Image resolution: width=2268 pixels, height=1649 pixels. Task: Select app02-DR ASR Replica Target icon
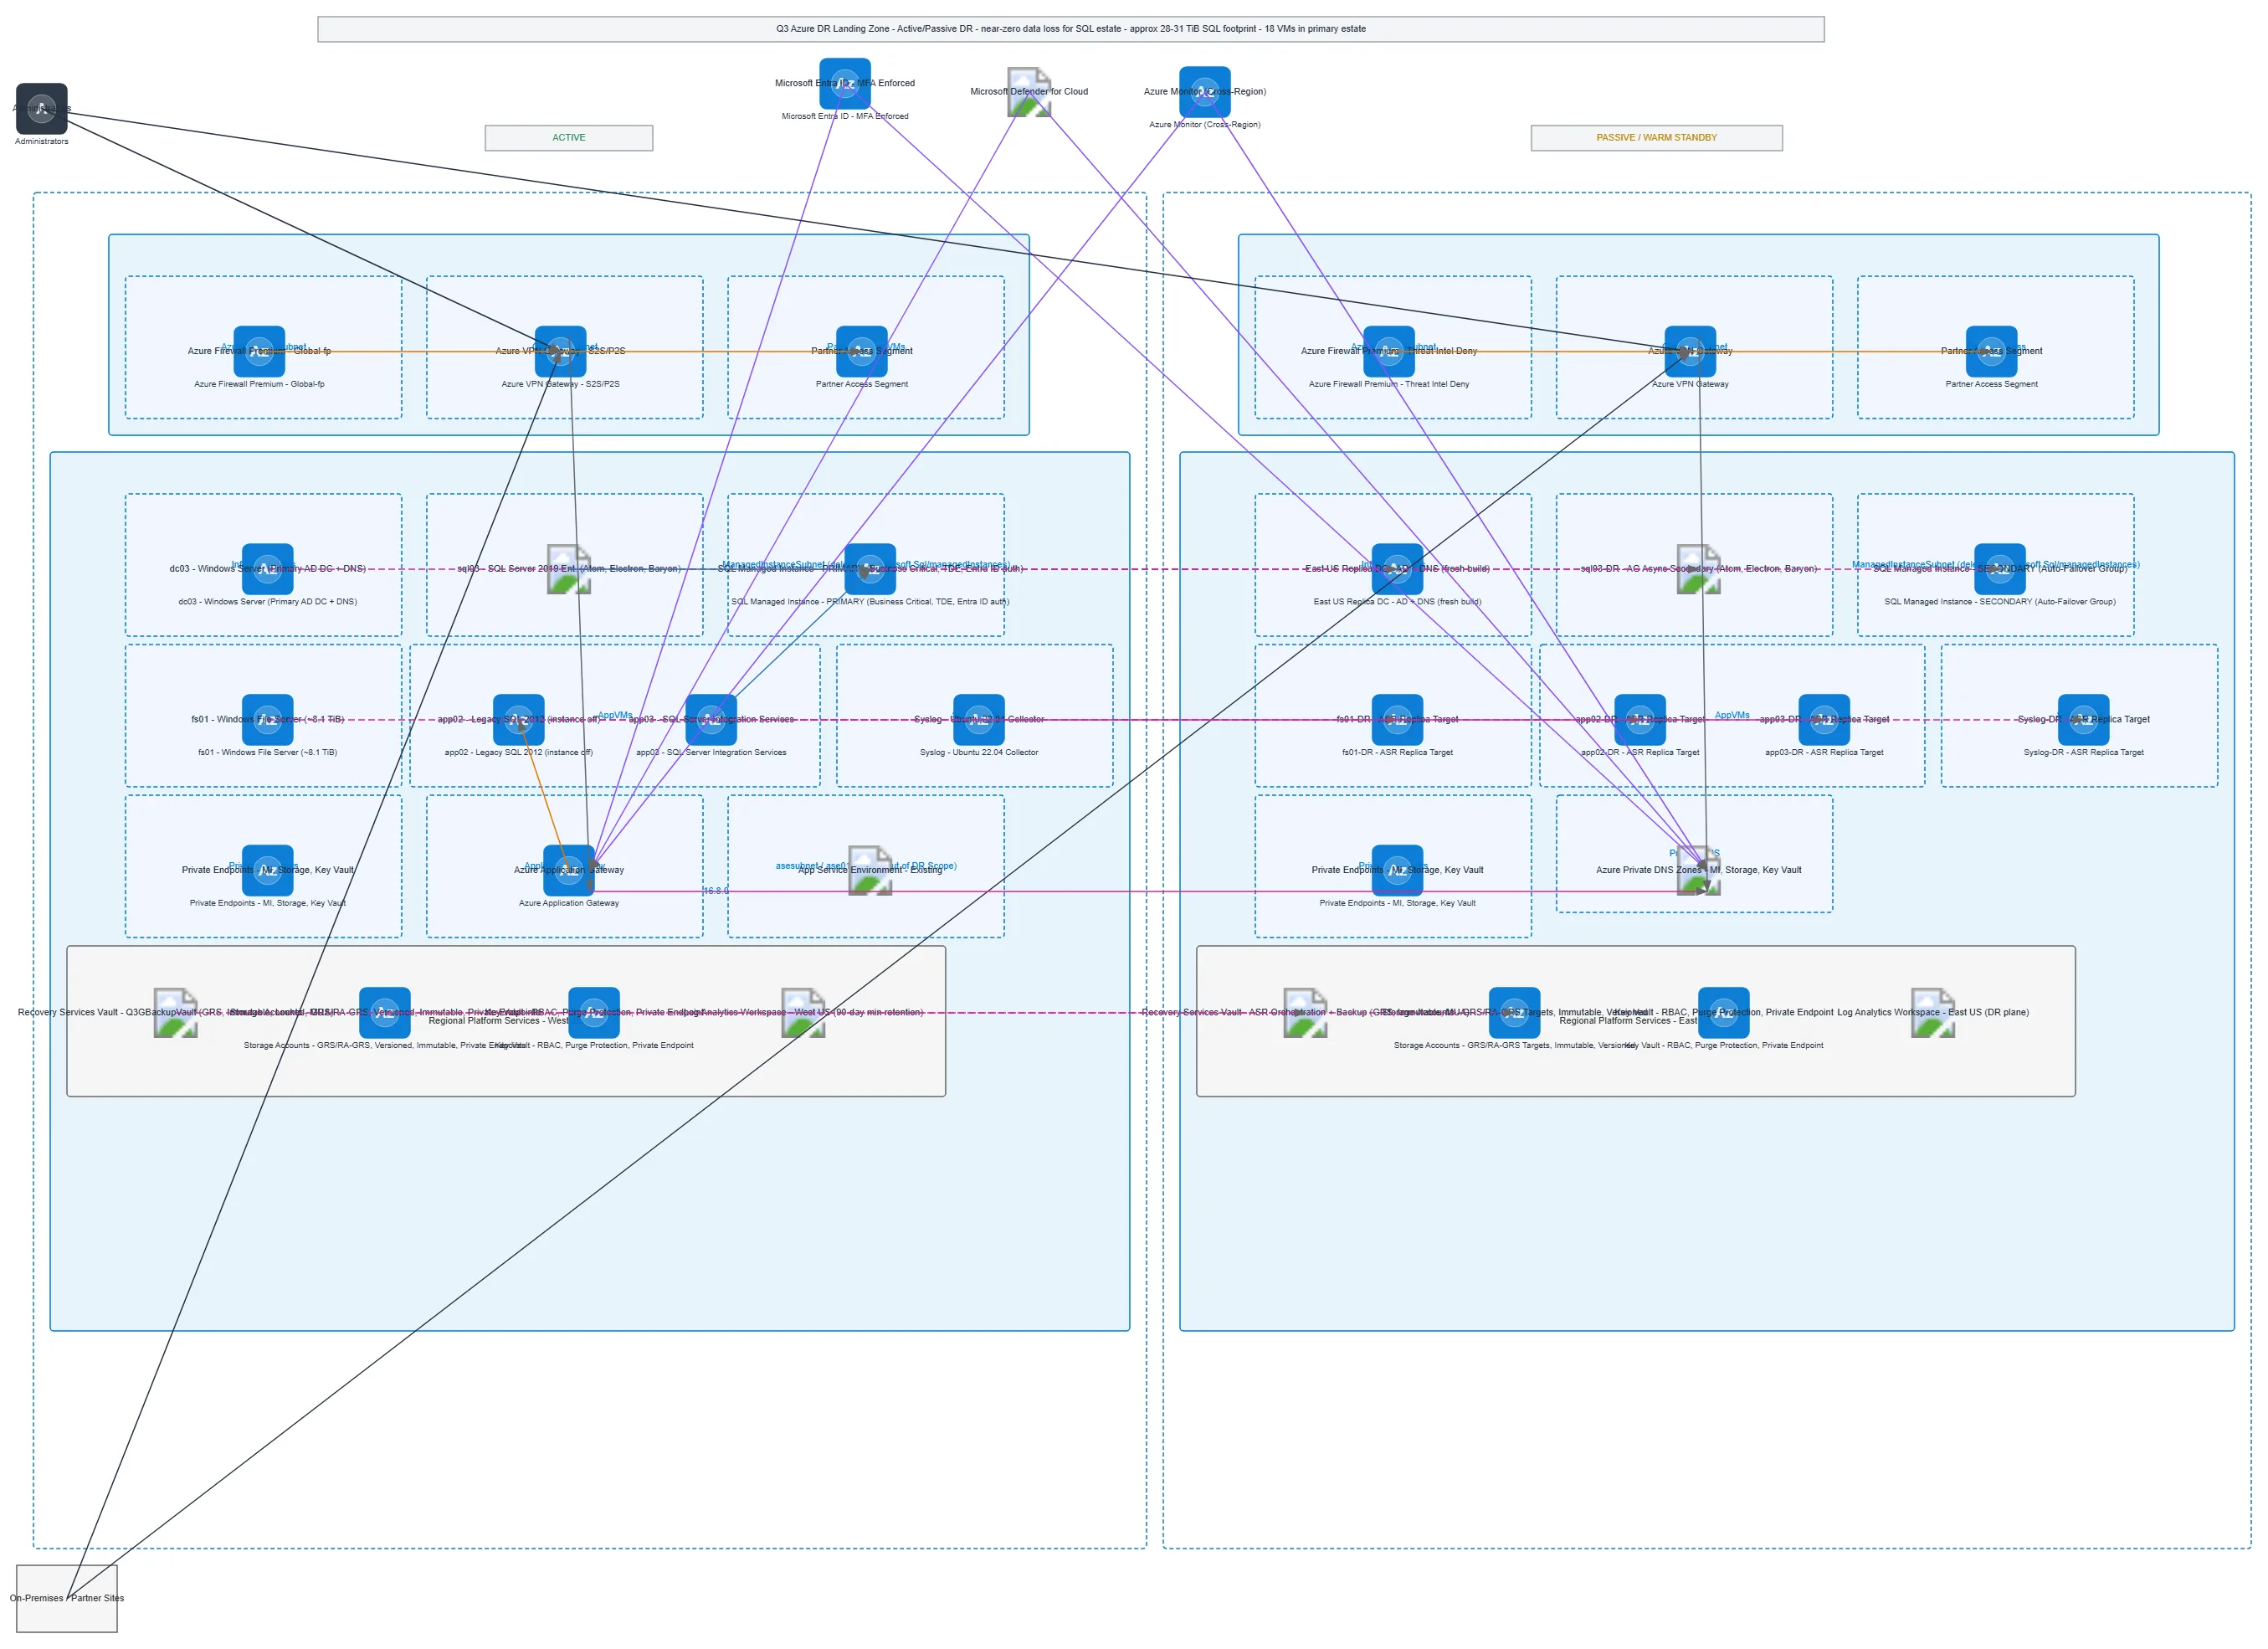pos(1640,720)
